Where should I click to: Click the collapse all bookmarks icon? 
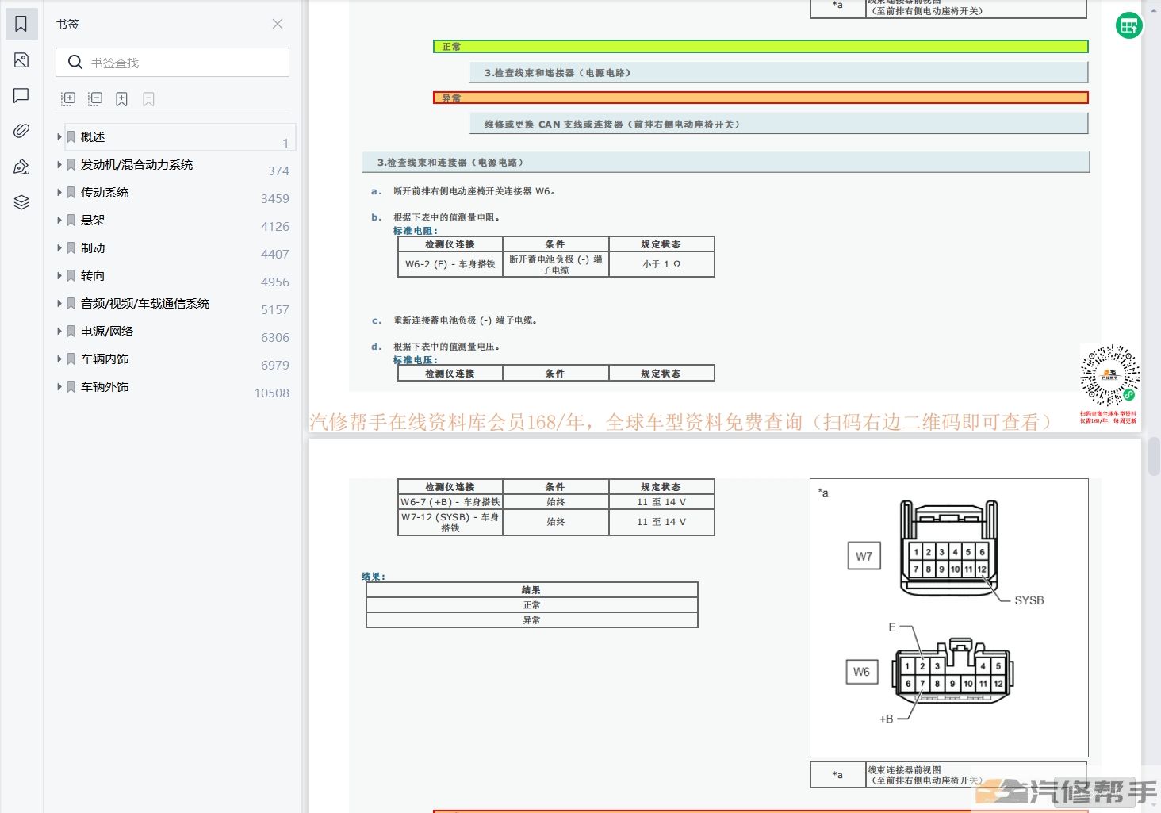tap(95, 99)
